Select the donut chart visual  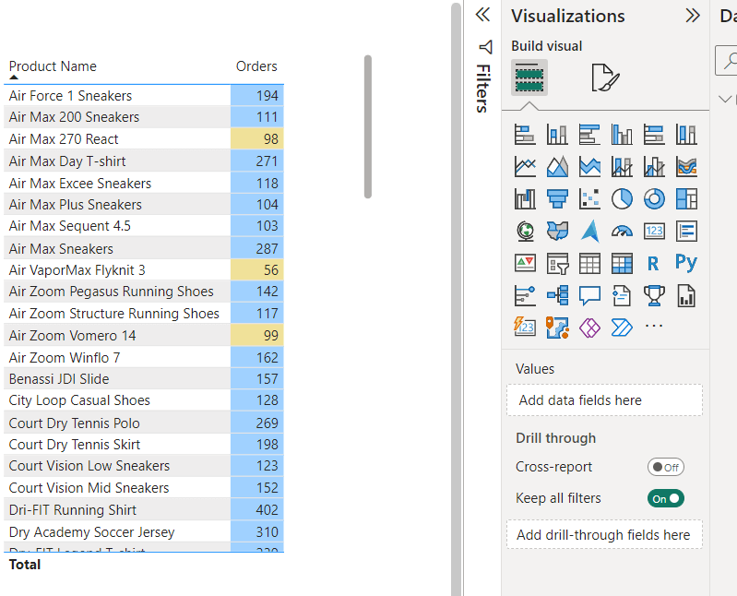(654, 199)
